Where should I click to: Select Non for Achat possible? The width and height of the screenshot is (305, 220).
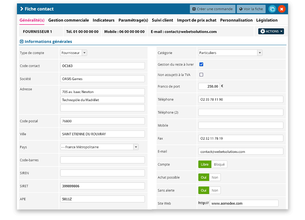click(215, 177)
